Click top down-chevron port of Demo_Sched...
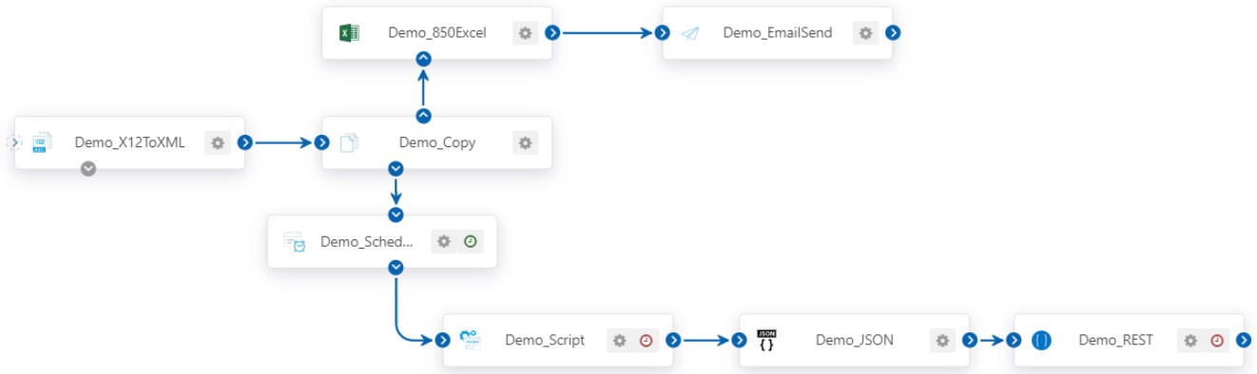 pyautogui.click(x=396, y=215)
